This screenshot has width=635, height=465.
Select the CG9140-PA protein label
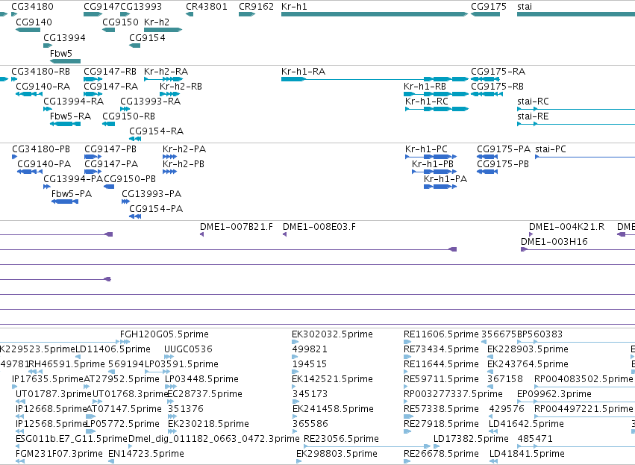coord(44,164)
